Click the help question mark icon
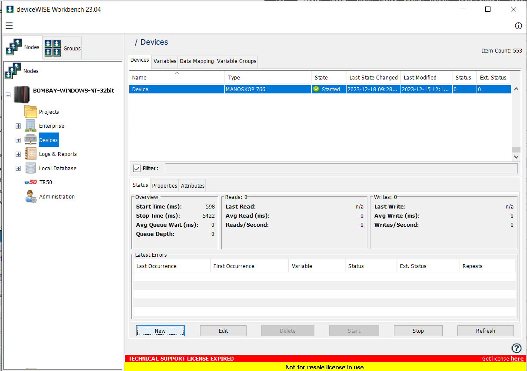 517,348
